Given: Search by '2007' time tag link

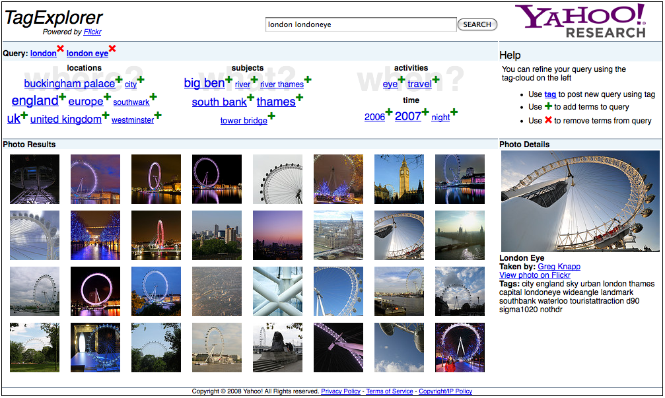Looking at the screenshot, I should pos(408,116).
